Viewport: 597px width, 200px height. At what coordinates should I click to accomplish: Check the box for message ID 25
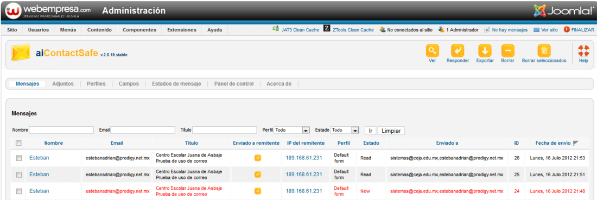18,175
